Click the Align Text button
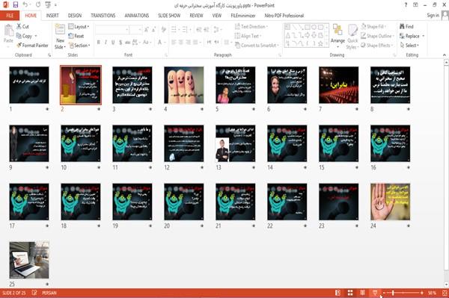449x298 pixels. tap(248, 36)
